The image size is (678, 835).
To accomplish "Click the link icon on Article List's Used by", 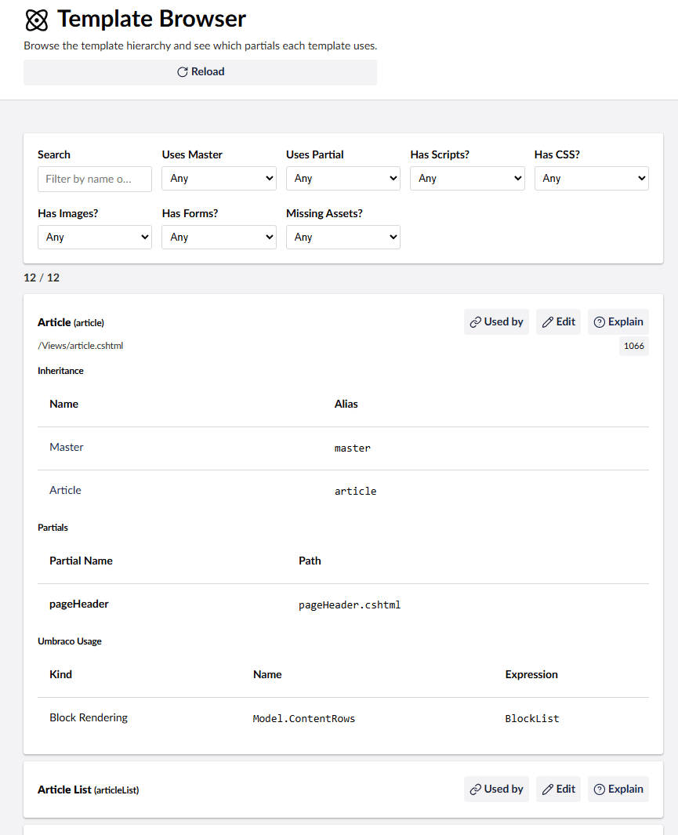I will coord(475,790).
